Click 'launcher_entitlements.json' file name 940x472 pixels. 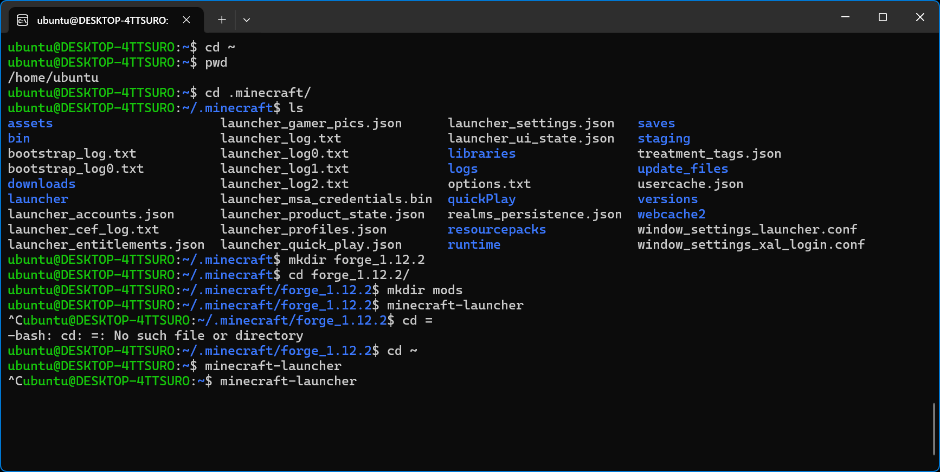click(106, 245)
